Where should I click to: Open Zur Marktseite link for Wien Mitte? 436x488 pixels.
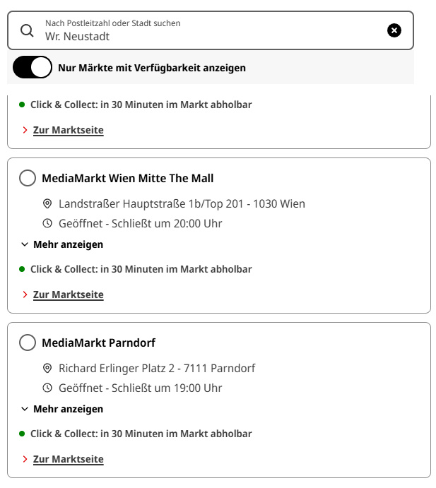[69, 294]
